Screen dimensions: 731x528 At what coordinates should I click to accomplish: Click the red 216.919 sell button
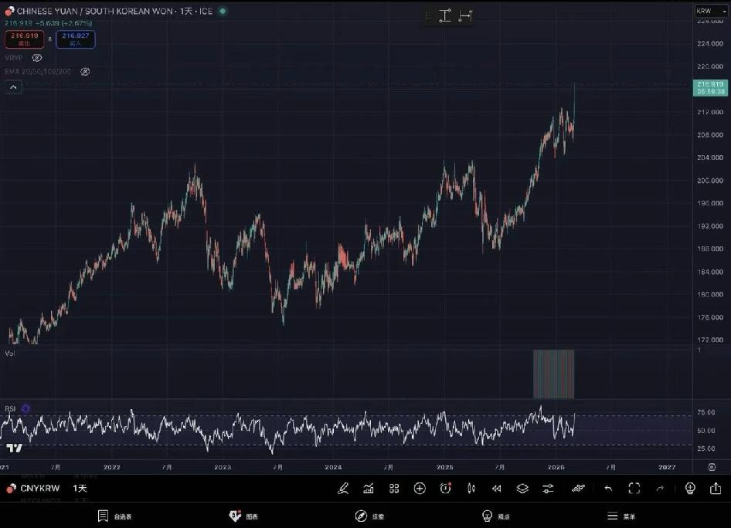coord(24,39)
